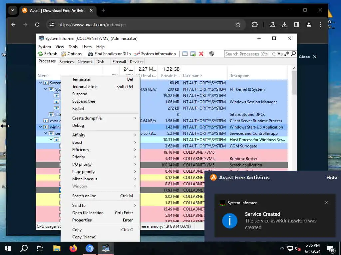Click the magnifier icon in Search Processes box

tap(293, 53)
